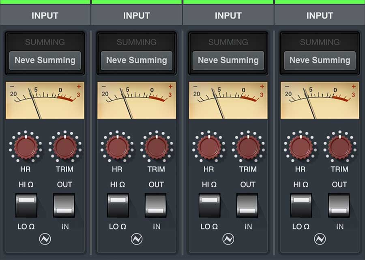Toggle OUT/IN switch on second channel
365x260 pixels.
(x=156, y=205)
